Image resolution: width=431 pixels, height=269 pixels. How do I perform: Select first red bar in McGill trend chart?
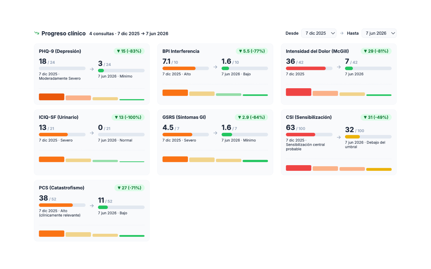tap(298, 92)
